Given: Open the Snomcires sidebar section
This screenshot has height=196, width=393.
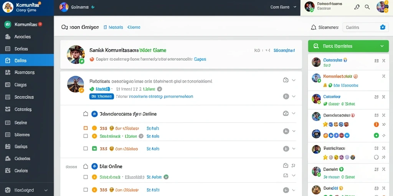Looking at the screenshot, I should pos(27,97).
